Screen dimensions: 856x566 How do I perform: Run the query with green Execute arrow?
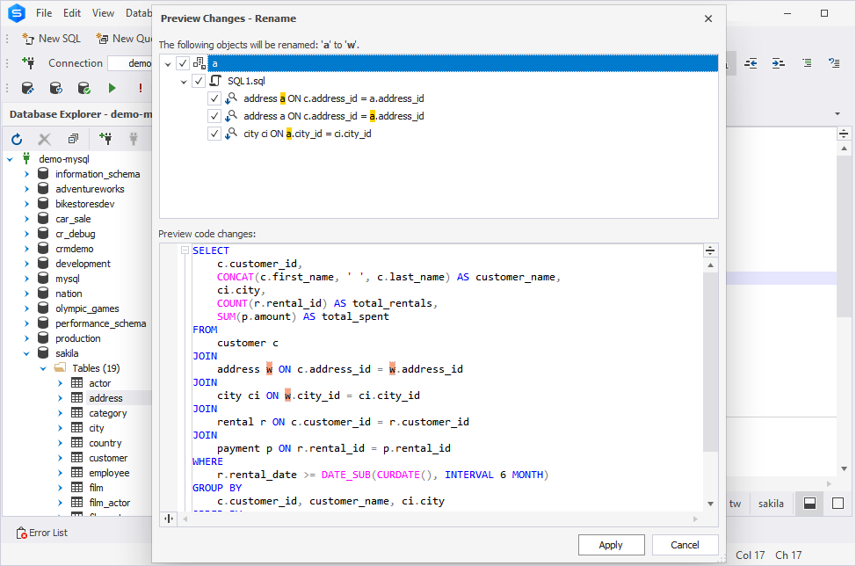tap(112, 88)
